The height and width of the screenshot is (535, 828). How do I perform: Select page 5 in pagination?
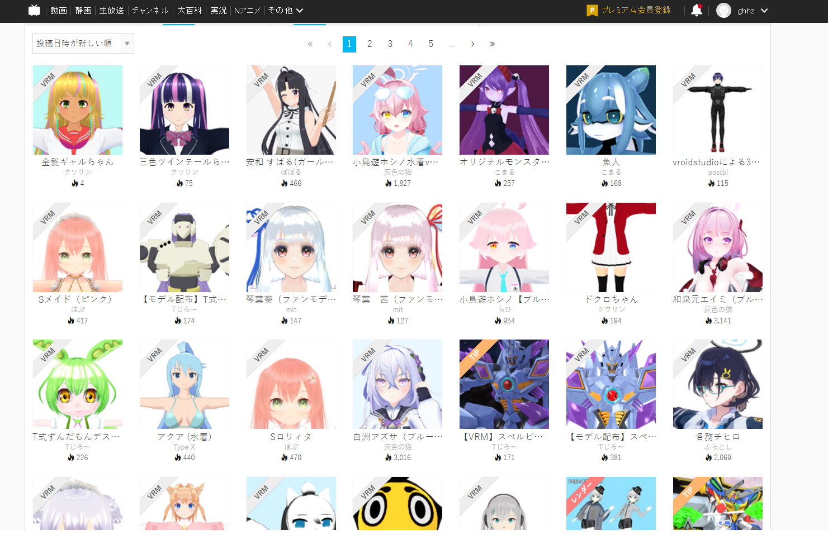click(x=431, y=44)
